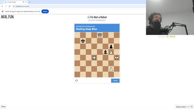
Task: Click the captcha refresh icon
Action: click(x=76, y=81)
